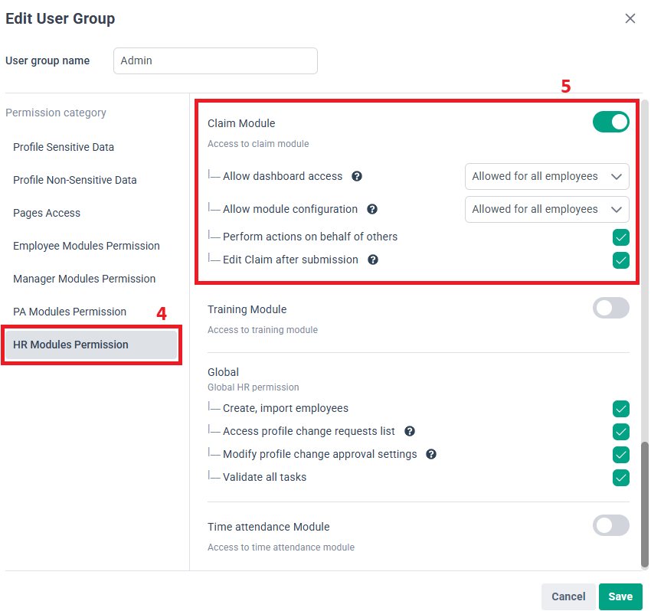Click help icon beside Modify profile change approval
The width and height of the screenshot is (651, 611).
tap(431, 454)
